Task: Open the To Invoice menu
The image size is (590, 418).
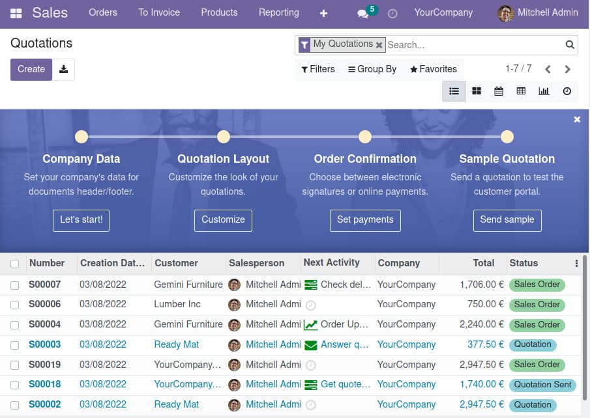Action: tap(159, 12)
